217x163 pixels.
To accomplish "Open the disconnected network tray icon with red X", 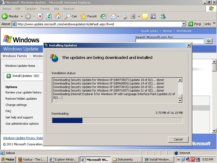I will [188, 159].
